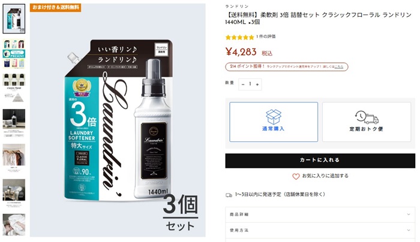Expand the 商品詳細 section
Screen dimensions: 420x242
320,214
